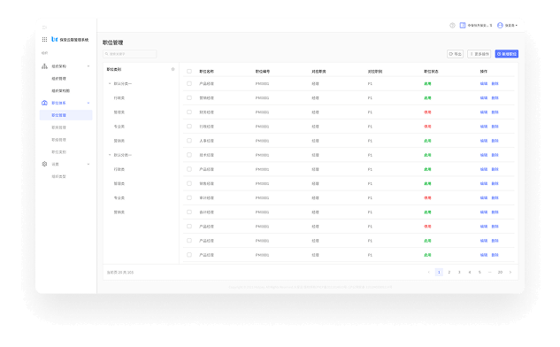Open the help question-mark icon
560x347 pixels.
452,26
